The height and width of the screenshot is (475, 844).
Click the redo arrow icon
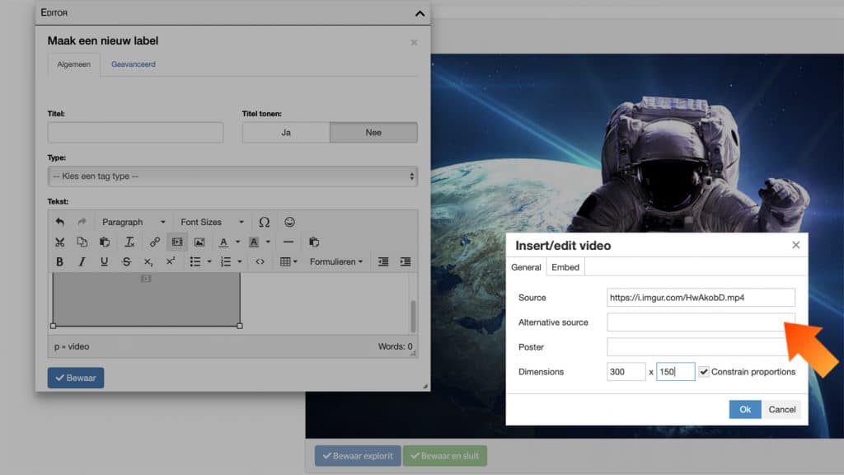(82, 222)
